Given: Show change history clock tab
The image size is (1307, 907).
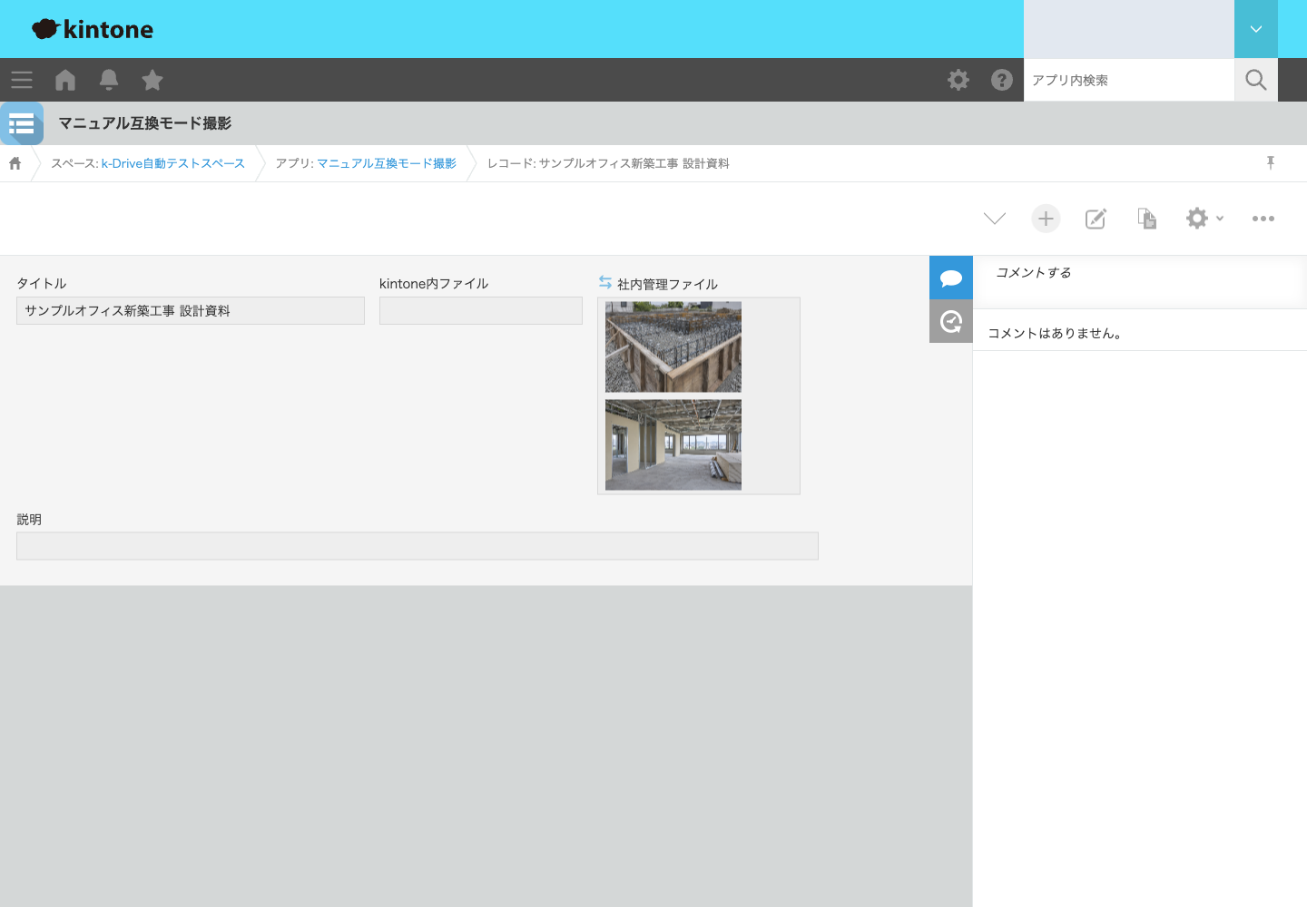Looking at the screenshot, I should pos(951,321).
